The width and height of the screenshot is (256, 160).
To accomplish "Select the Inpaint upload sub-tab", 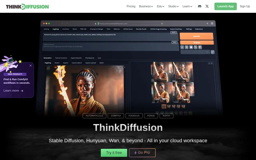I will tap(91, 63).
